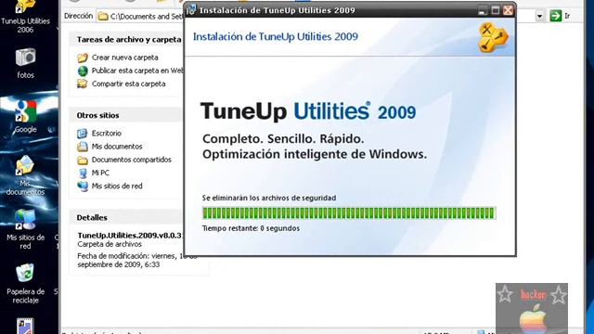This screenshot has height=334, width=594.
Task: Click the Mi PC computer icon
Action: 83,173
